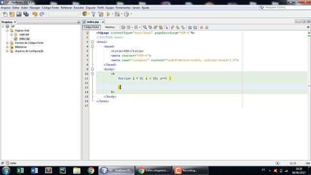Open the Arquivo menu
This screenshot has height=175, width=311.
click(6, 8)
